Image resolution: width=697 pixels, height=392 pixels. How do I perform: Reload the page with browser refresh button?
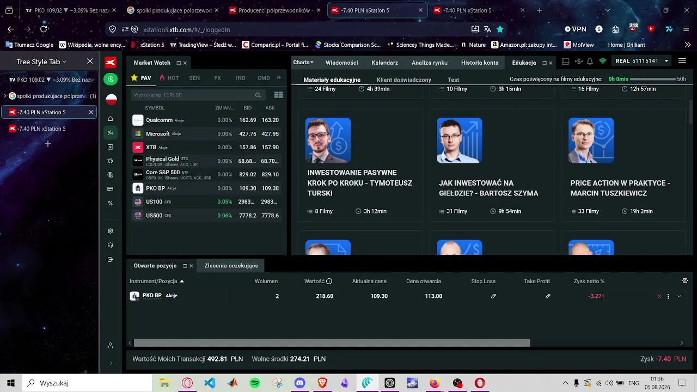pos(44,29)
